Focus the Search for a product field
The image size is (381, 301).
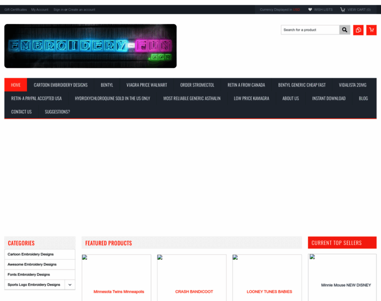pos(310,30)
